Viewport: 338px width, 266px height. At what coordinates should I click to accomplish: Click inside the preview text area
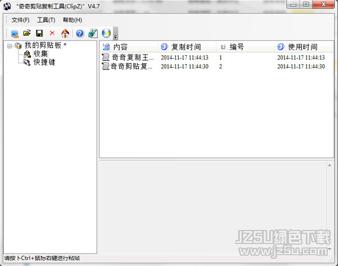pos(213,207)
